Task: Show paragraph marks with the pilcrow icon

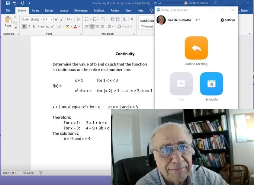Action: point(132,19)
